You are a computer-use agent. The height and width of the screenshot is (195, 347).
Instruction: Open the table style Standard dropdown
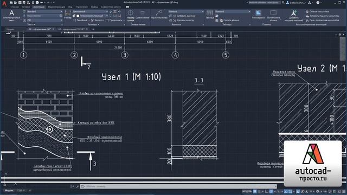tap(233, 11)
